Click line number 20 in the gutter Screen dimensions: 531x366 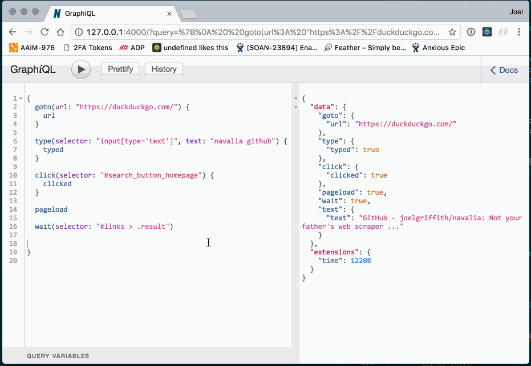point(13,261)
